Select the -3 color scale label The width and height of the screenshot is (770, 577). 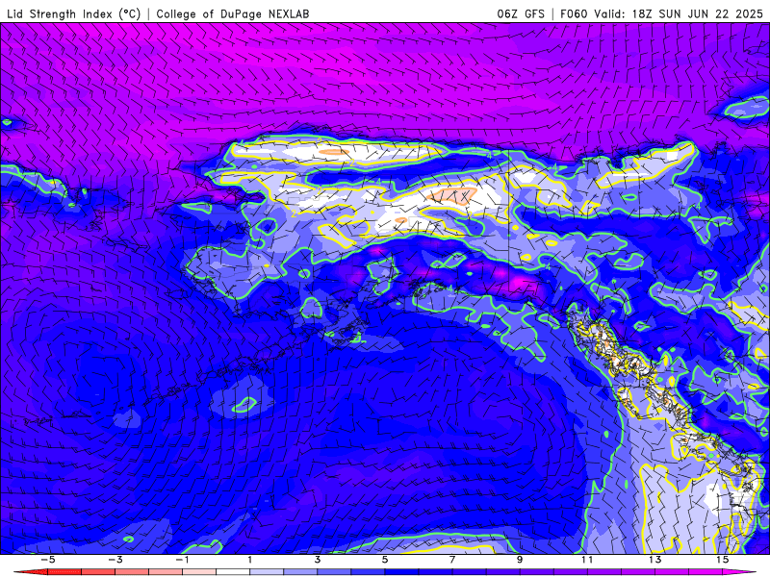pos(115,560)
